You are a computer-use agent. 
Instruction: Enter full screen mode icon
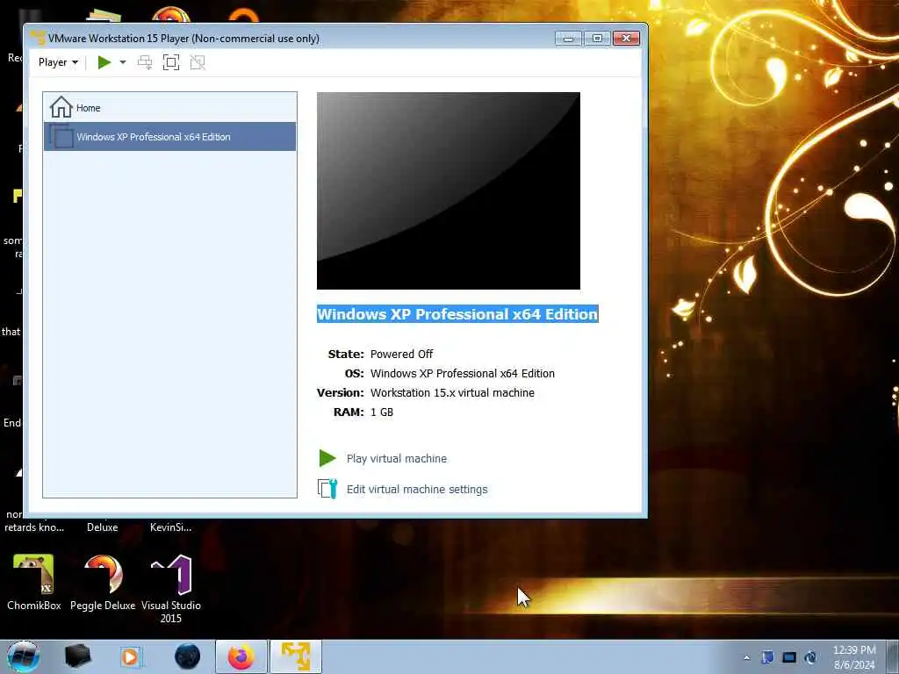[x=171, y=62]
